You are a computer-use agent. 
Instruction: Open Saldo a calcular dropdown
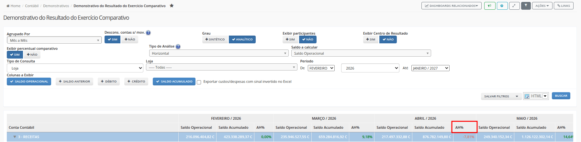point(361,53)
